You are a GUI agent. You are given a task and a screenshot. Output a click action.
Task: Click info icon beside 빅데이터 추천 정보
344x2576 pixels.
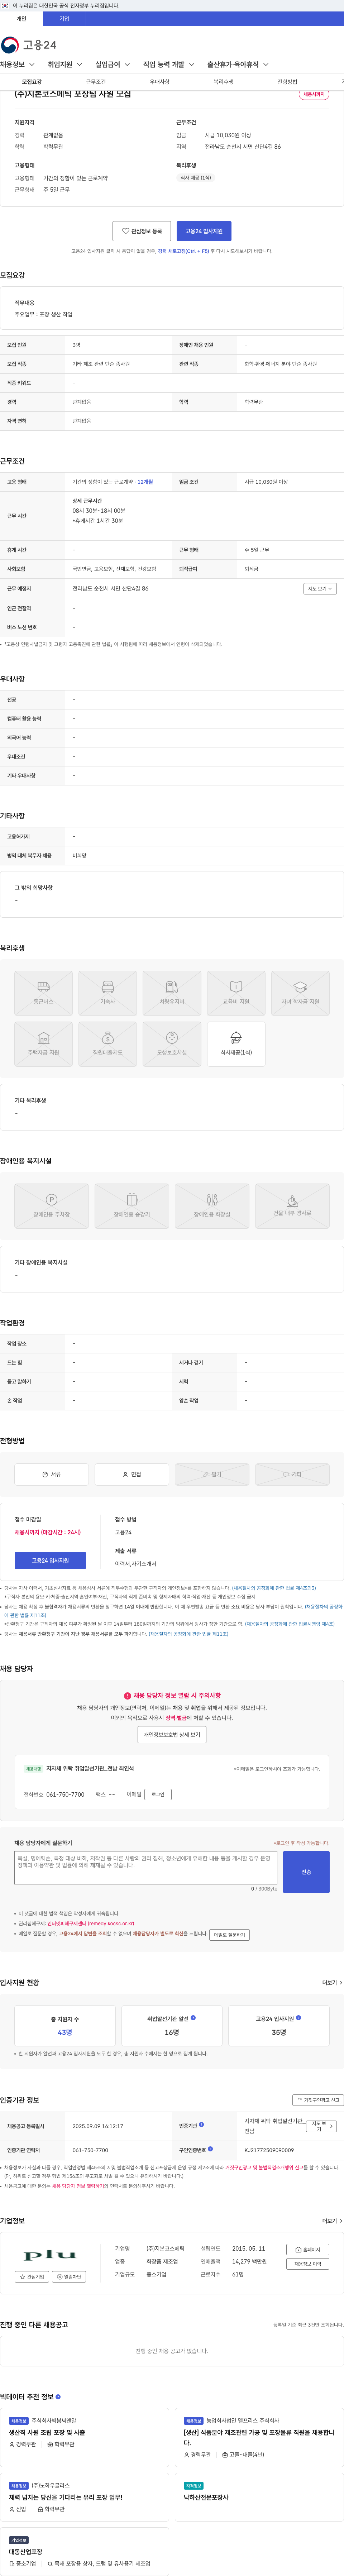click(58, 2396)
